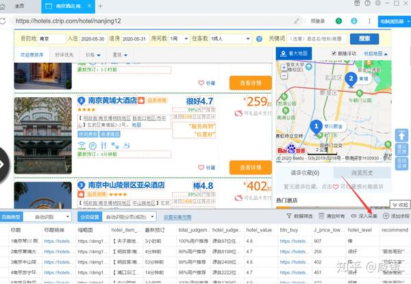Click the 退房 date field 2020-05-31
Image resolution: width=411 pixels, height=284 pixels.
(x=135, y=39)
